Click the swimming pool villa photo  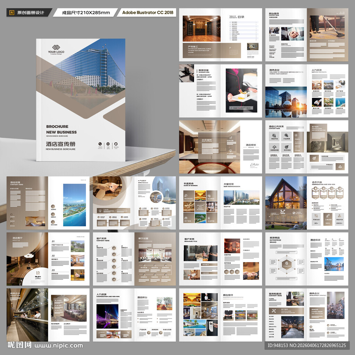(194, 324)
